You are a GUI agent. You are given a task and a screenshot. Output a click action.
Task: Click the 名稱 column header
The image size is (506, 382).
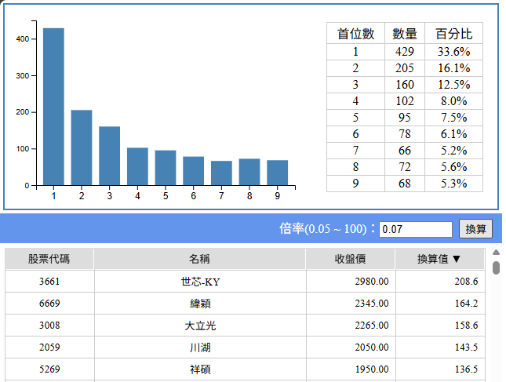pos(199,260)
